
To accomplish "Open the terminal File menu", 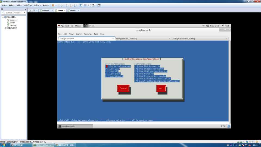I will 60,34.
